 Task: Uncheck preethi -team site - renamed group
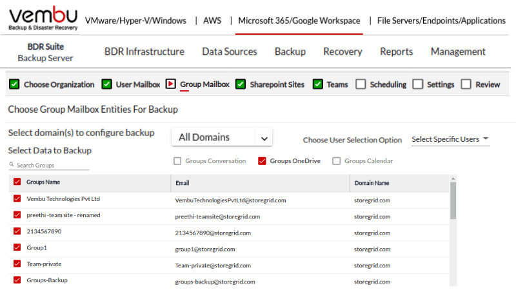(17, 215)
